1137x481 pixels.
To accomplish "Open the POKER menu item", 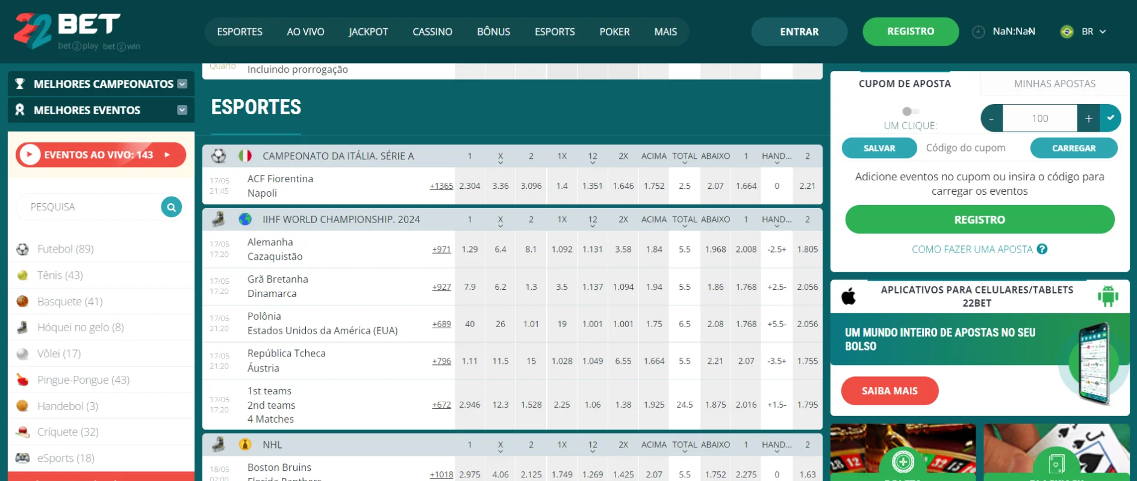I will (x=614, y=32).
